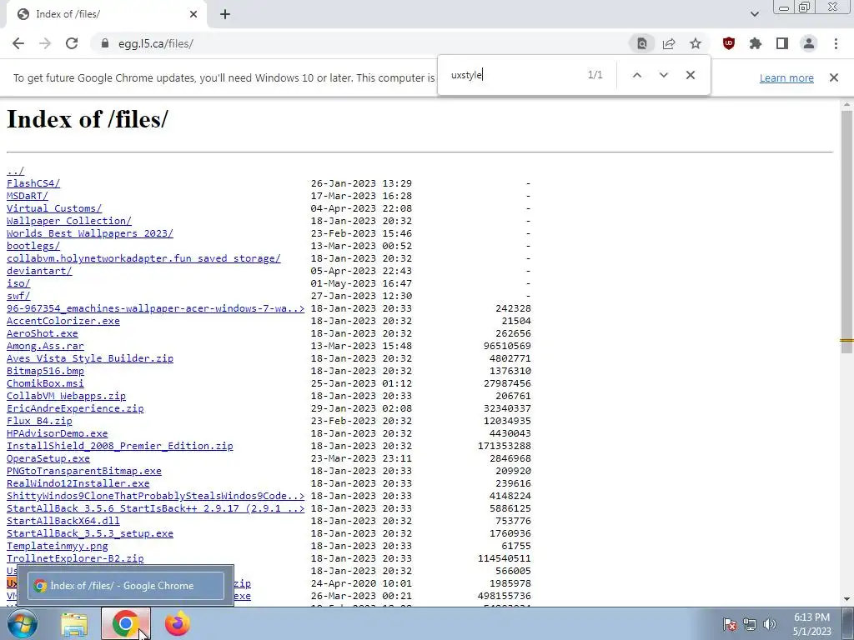Open the FlashCS4/ folder link
This screenshot has height=640, width=854.
click(x=33, y=183)
